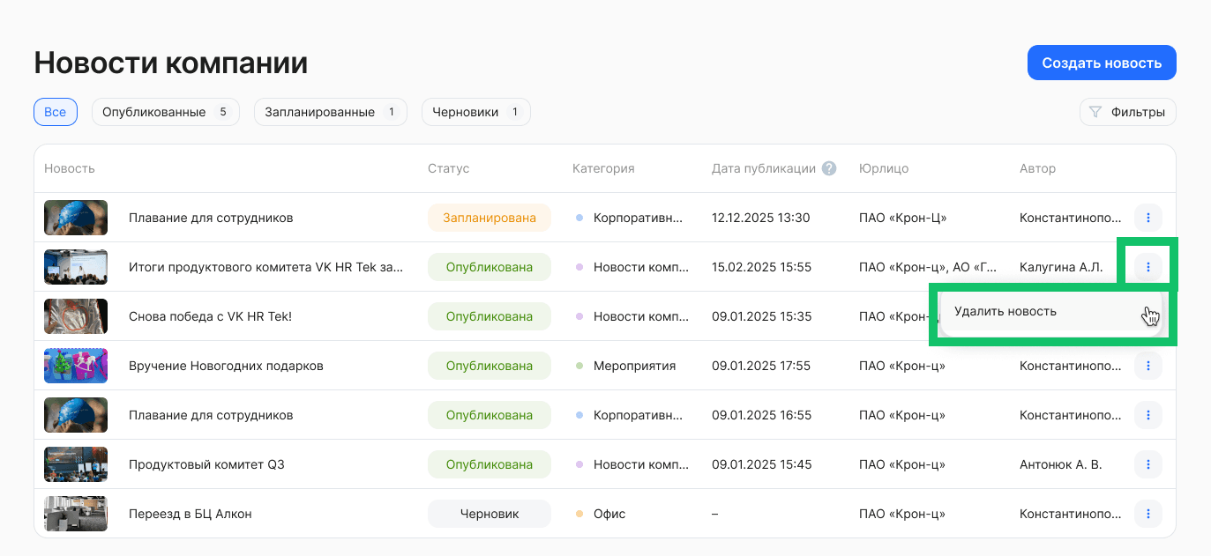Open the three-dot menu for "Снова победа с VK HR Tek!"
The image size is (1211, 556).
(1148, 316)
